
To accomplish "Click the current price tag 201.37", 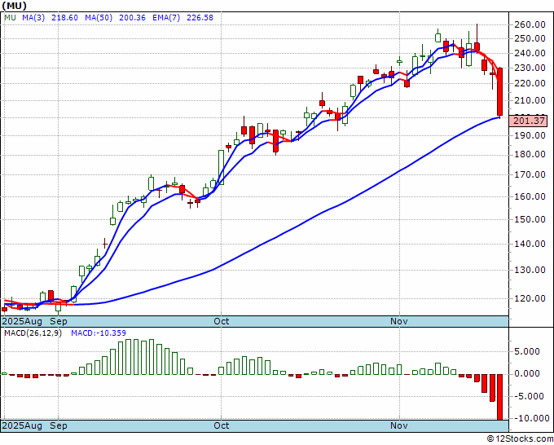I will click(x=529, y=121).
